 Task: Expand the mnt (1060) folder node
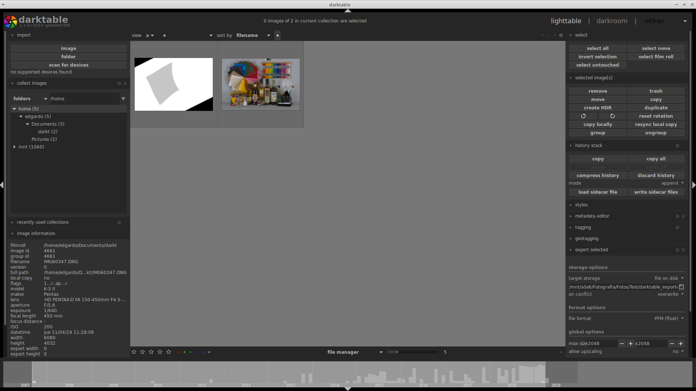[15, 147]
